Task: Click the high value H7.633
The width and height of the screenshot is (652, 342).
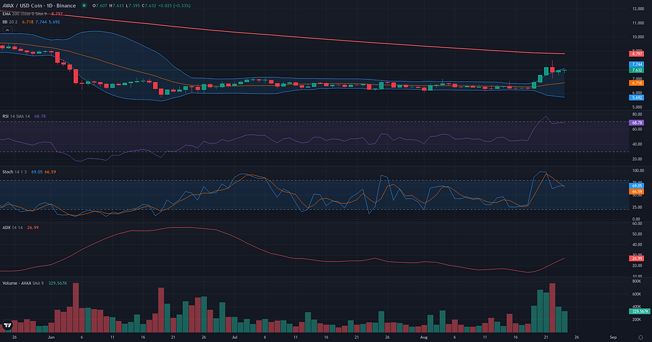Action: tap(116, 6)
